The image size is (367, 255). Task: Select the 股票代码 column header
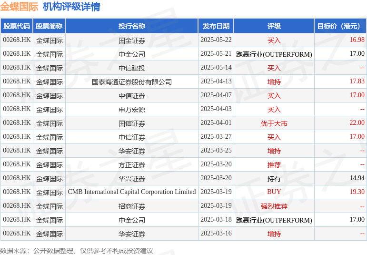click(x=17, y=26)
